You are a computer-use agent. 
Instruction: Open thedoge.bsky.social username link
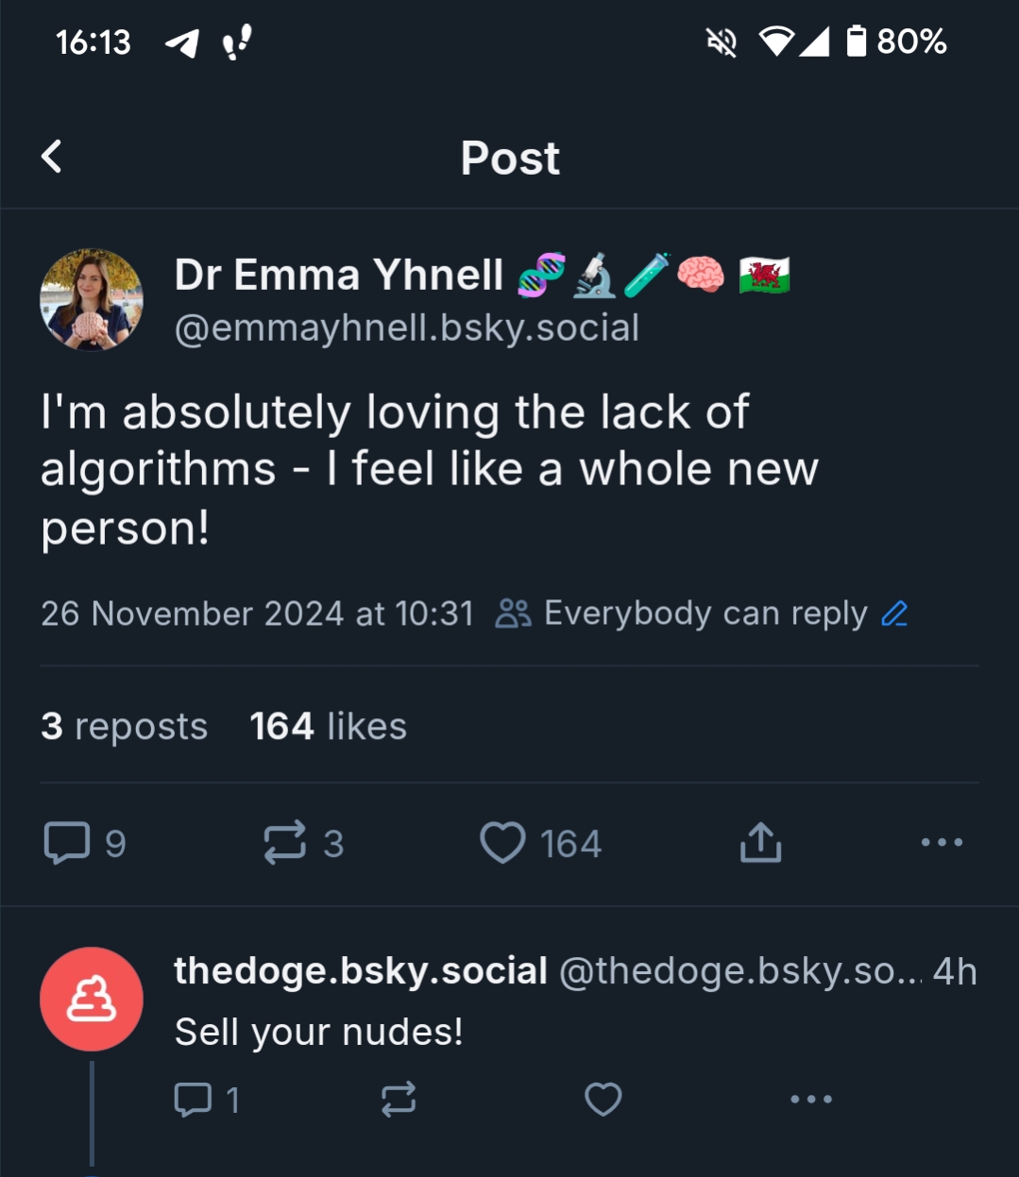pos(360,971)
